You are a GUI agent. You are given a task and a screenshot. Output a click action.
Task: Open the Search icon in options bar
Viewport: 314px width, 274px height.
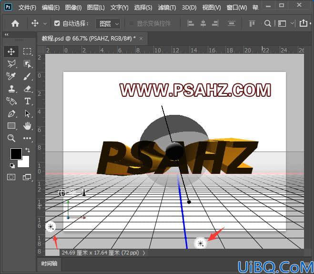267,23
